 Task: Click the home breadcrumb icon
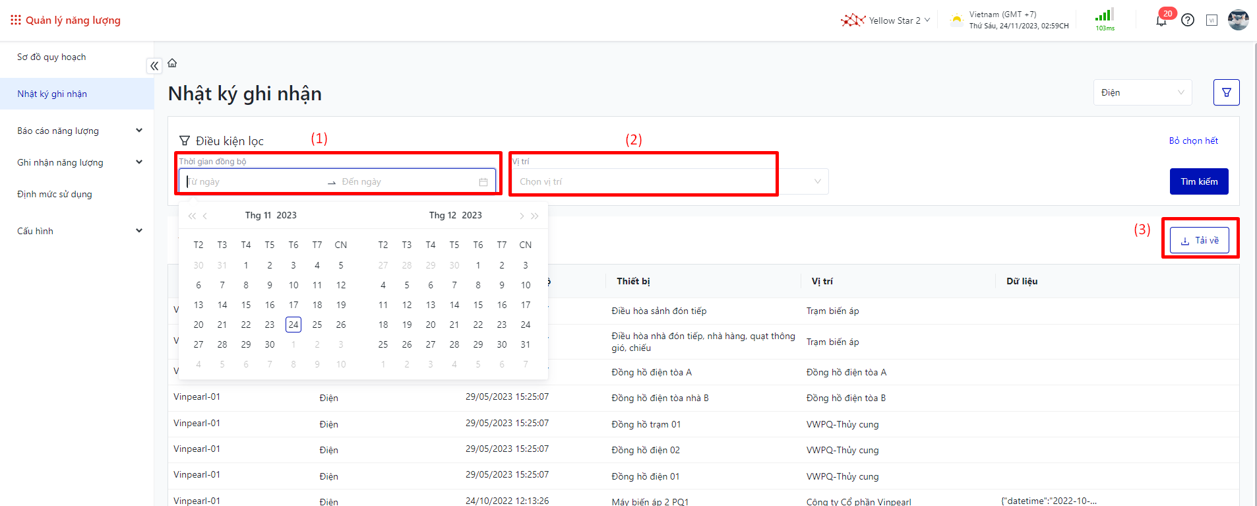tap(172, 63)
